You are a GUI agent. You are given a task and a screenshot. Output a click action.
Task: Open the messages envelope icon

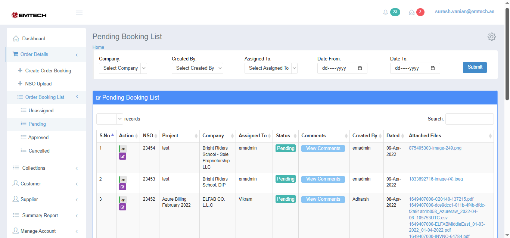coord(411,12)
